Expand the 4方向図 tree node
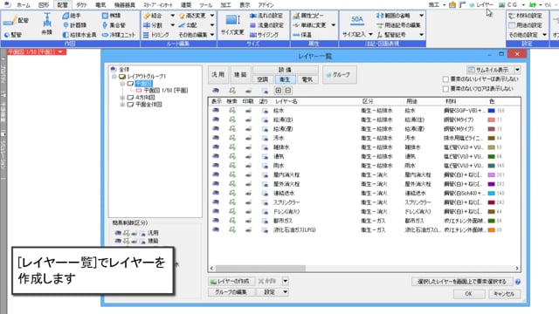This screenshot has height=314, width=559. 122,98
